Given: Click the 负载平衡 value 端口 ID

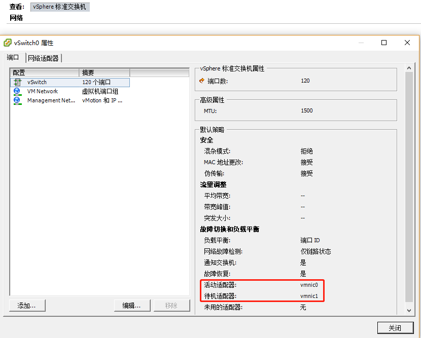Looking at the screenshot, I should (x=310, y=240).
